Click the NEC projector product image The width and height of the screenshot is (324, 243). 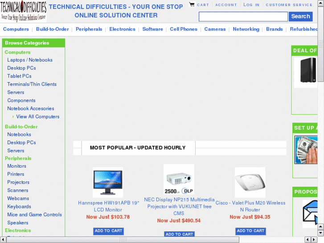[x=179, y=179]
